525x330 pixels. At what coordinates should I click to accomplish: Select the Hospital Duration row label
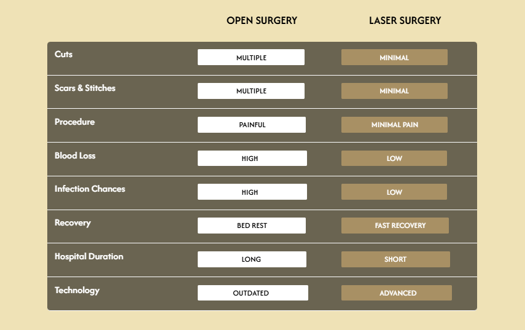point(89,256)
